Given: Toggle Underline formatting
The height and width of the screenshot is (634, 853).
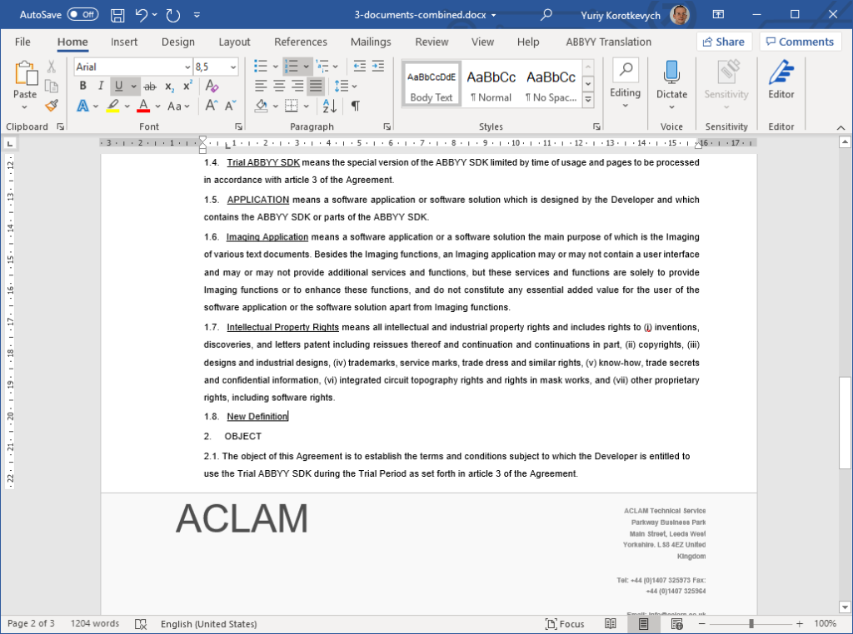Looking at the screenshot, I should click(x=118, y=86).
